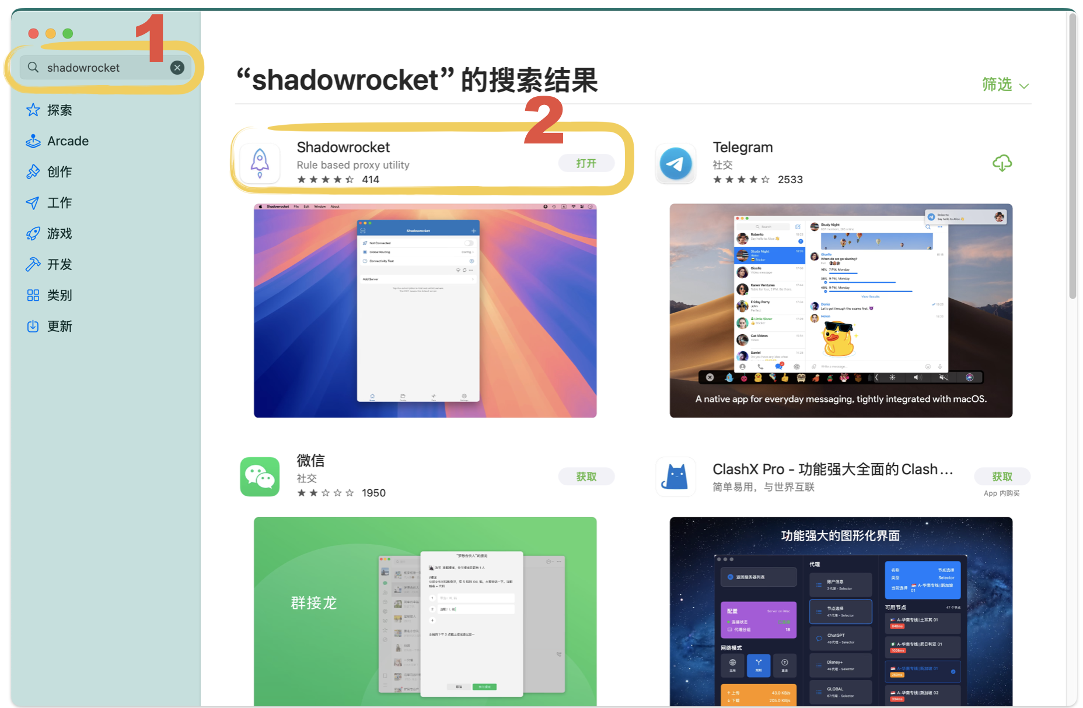Redownload Telegram using the cloud icon
Screen dimensions: 1083x708
(1002, 163)
